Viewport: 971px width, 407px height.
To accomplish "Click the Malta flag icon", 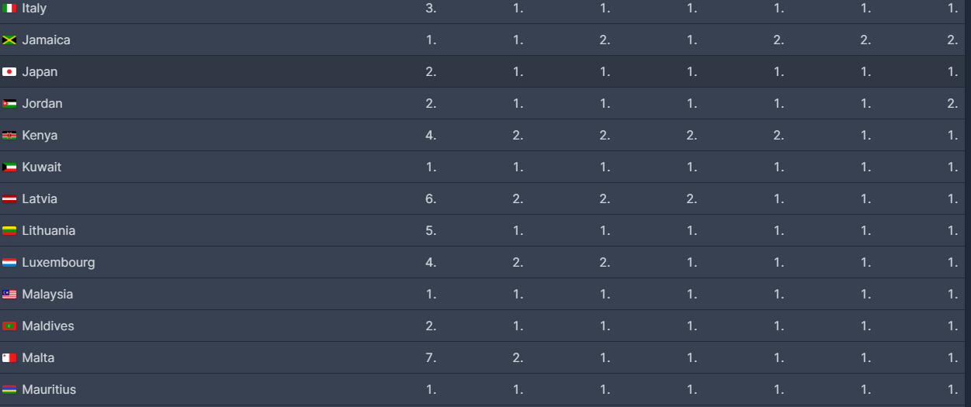I will click(x=9, y=358).
